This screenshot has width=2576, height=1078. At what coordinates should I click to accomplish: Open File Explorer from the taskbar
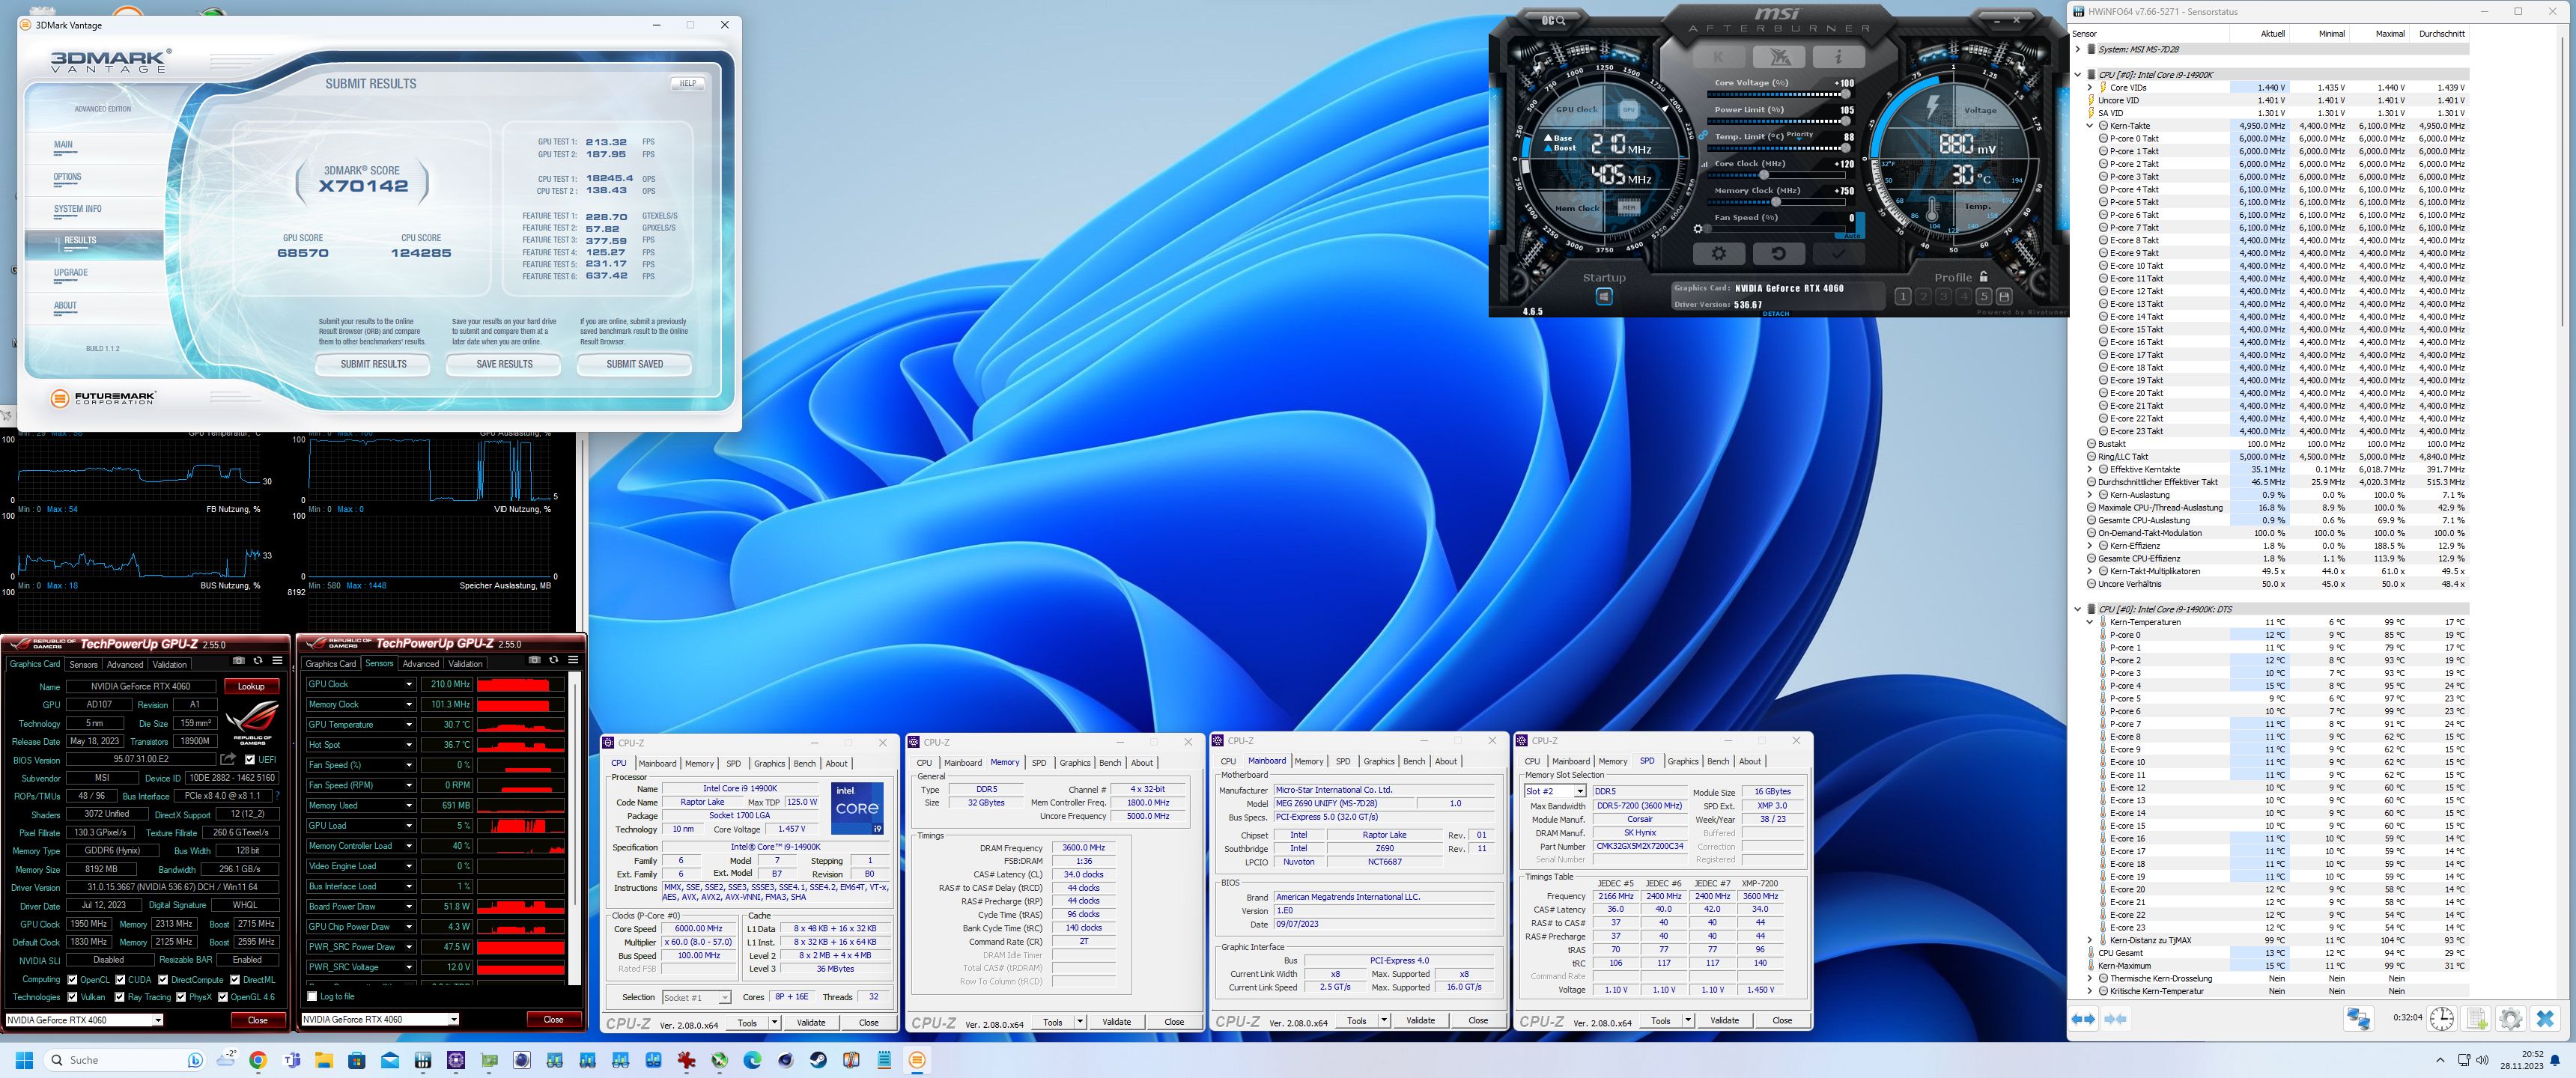click(x=324, y=1060)
